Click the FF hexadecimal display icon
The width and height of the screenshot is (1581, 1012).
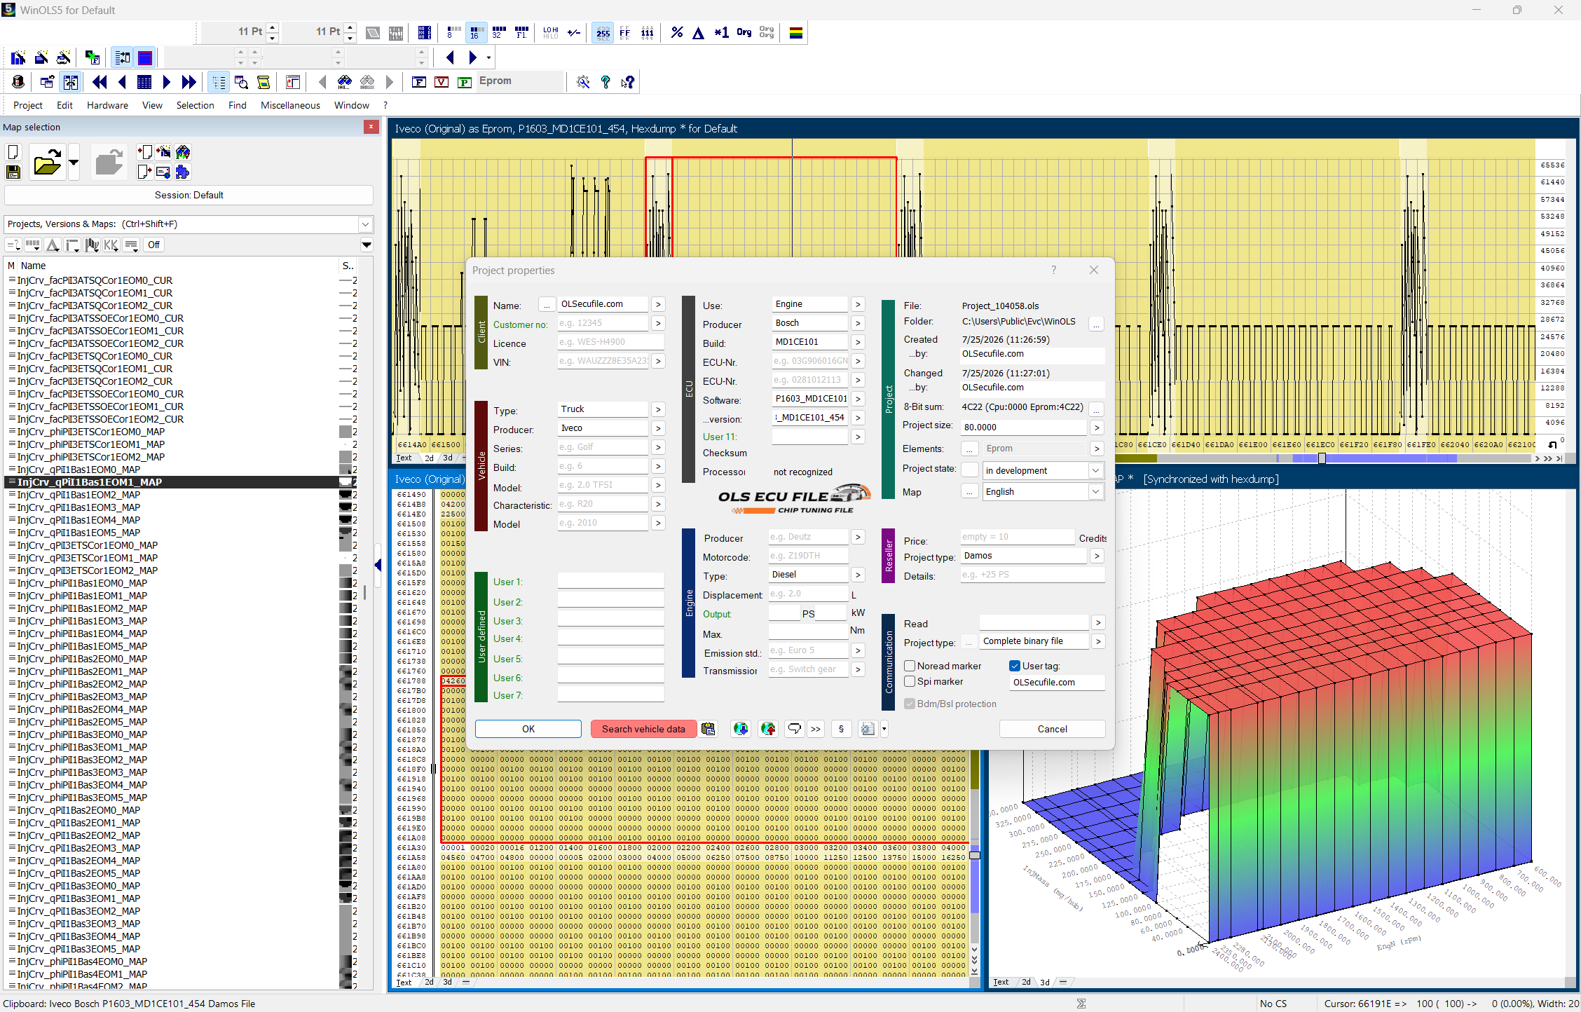[625, 32]
